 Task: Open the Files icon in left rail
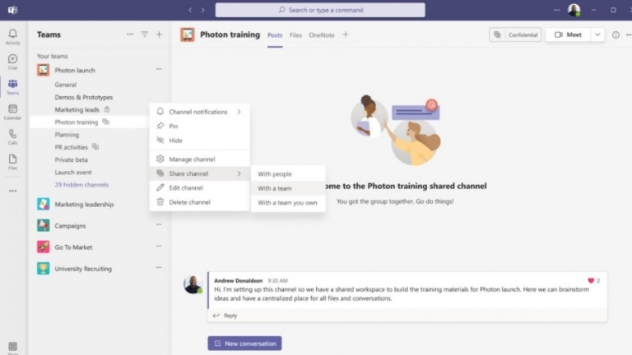pyautogui.click(x=12, y=161)
